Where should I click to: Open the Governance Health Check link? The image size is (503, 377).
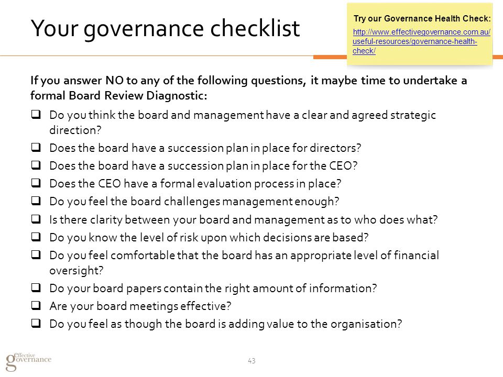tap(421, 41)
